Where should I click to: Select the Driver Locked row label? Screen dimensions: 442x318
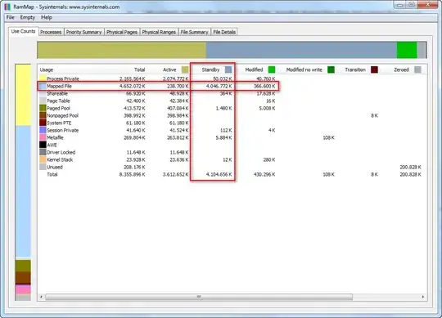pyautogui.click(x=61, y=152)
